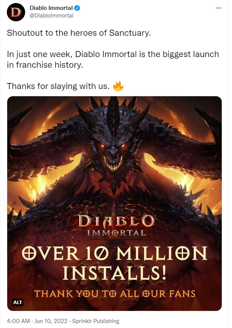This screenshot has height=328, width=232.
Task: Open the 4:00 AM timestamp link
Action: coord(18,321)
